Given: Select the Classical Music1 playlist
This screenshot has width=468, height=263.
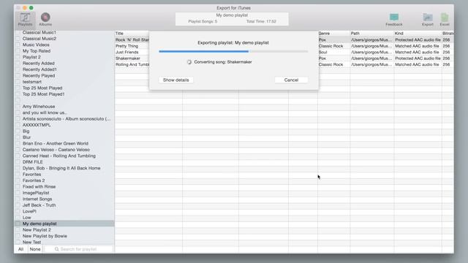Looking at the screenshot, I should 39,32.
